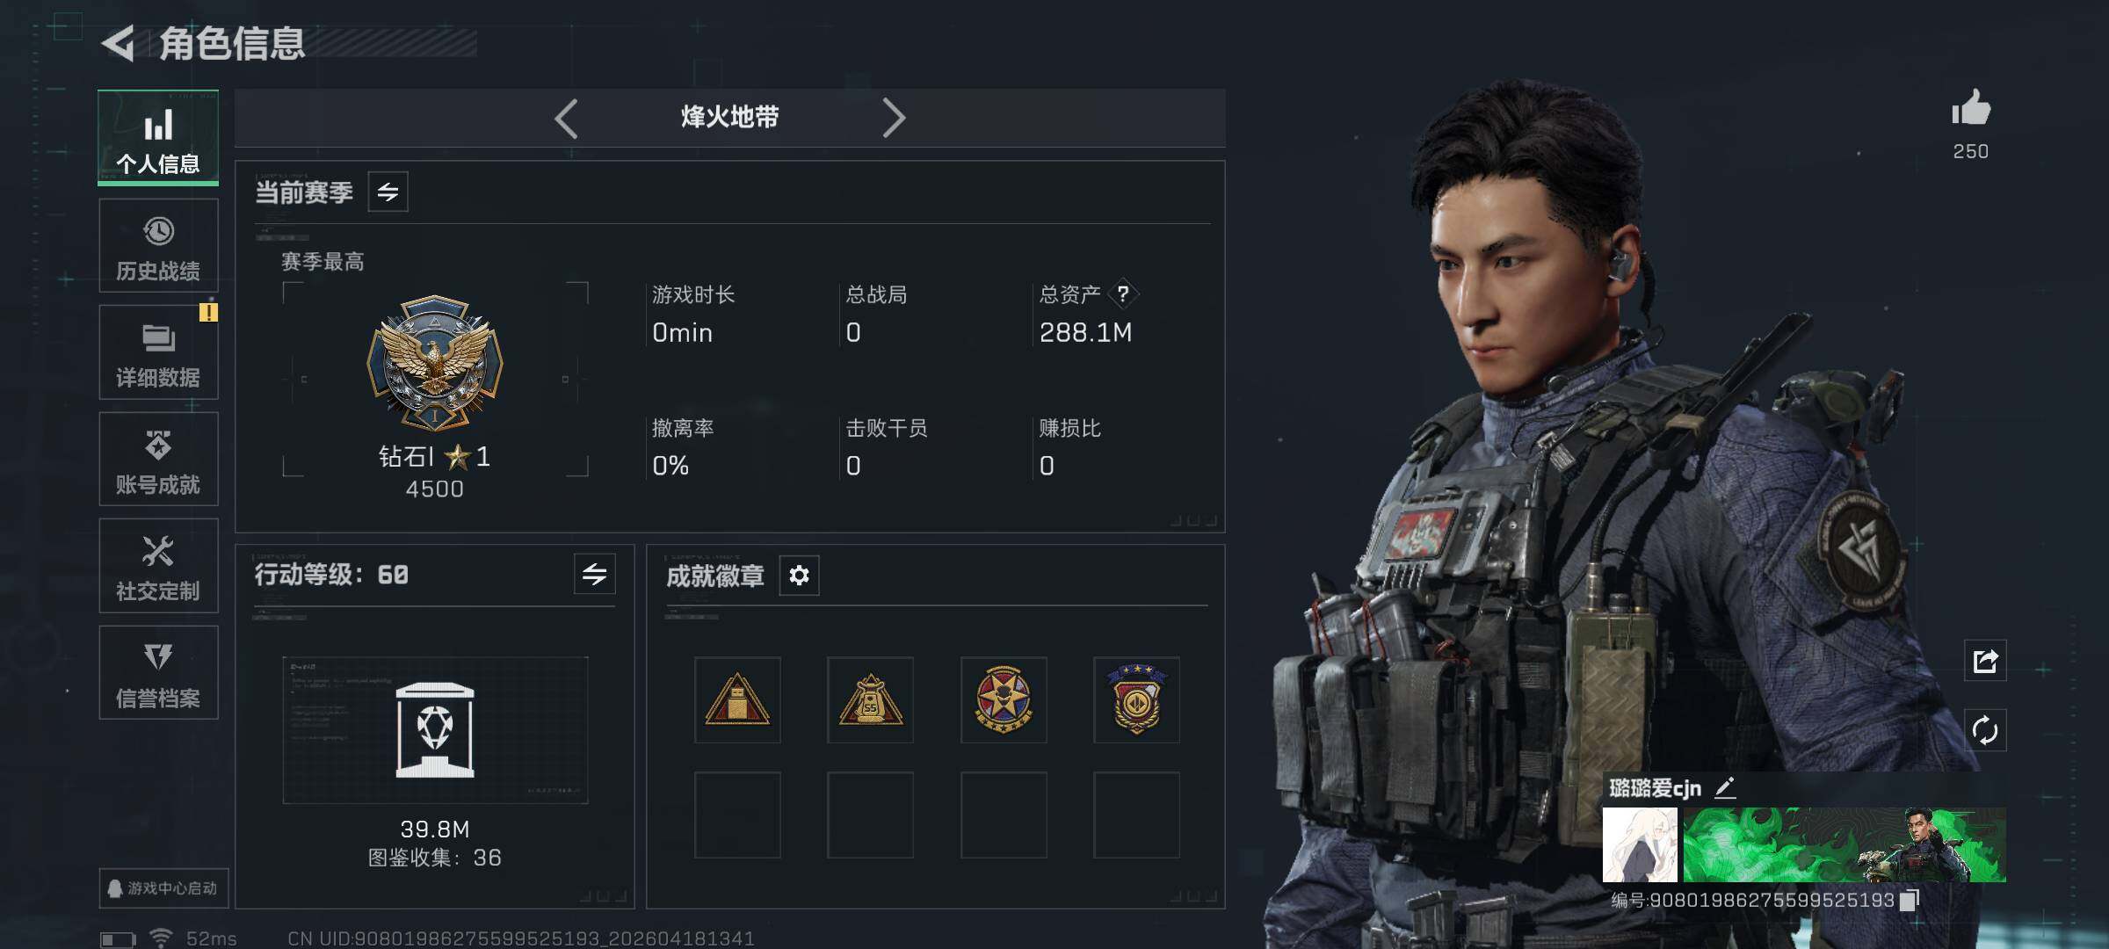Select the 账号成就 tab

[158, 460]
